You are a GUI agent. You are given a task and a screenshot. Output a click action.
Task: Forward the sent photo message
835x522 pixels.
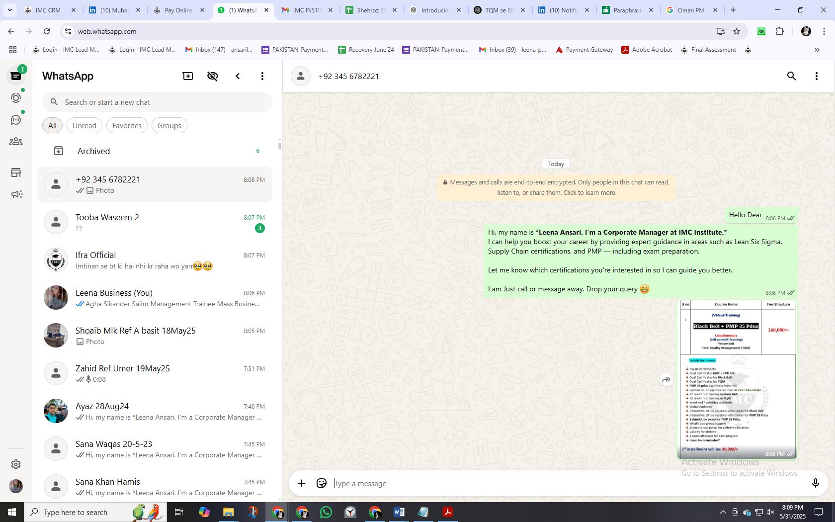click(667, 380)
